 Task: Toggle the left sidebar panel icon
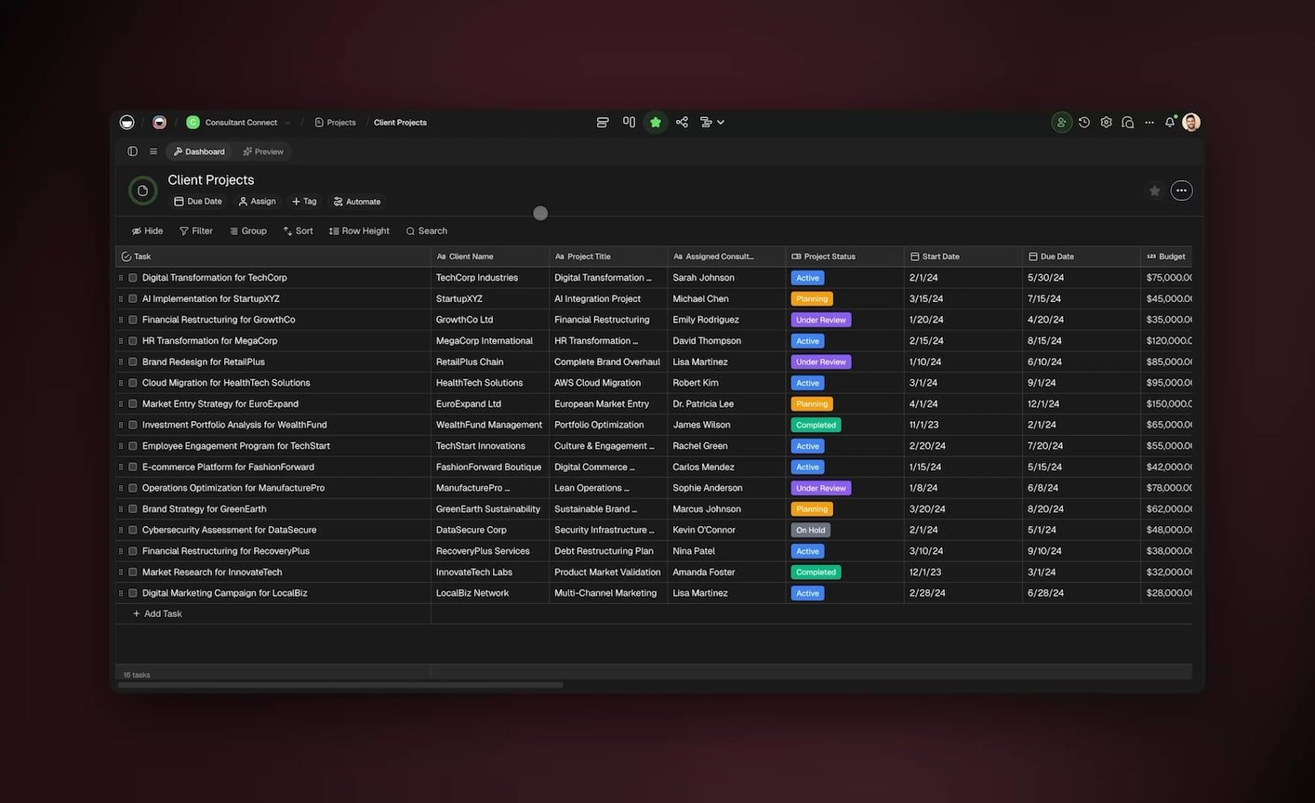click(x=133, y=151)
